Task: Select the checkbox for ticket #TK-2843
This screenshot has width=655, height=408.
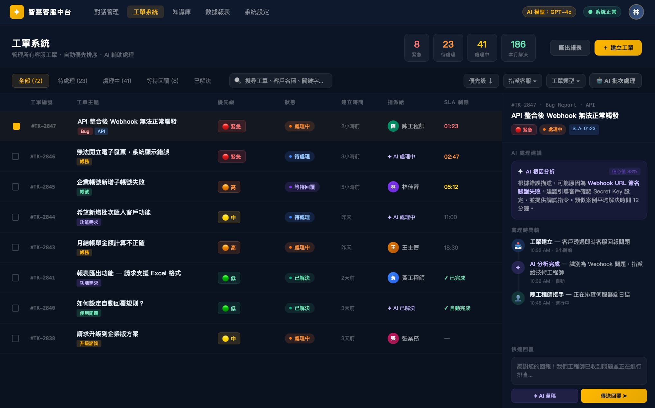Action: click(15, 248)
